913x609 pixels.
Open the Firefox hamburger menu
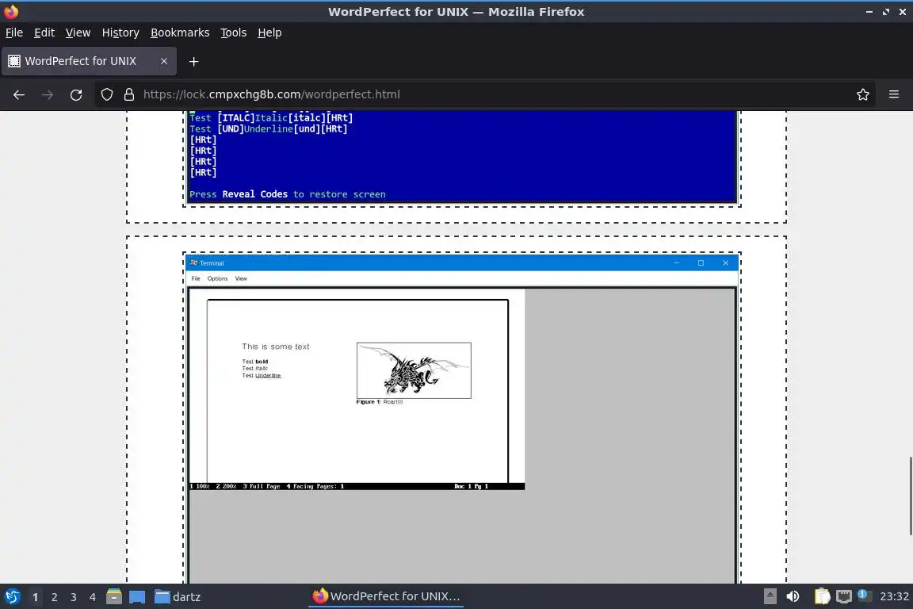(894, 94)
